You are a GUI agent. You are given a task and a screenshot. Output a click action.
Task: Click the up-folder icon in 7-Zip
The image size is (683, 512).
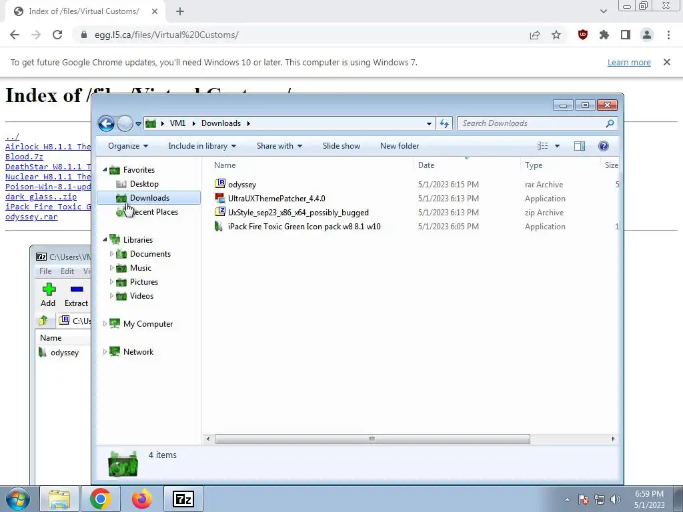[43, 321]
